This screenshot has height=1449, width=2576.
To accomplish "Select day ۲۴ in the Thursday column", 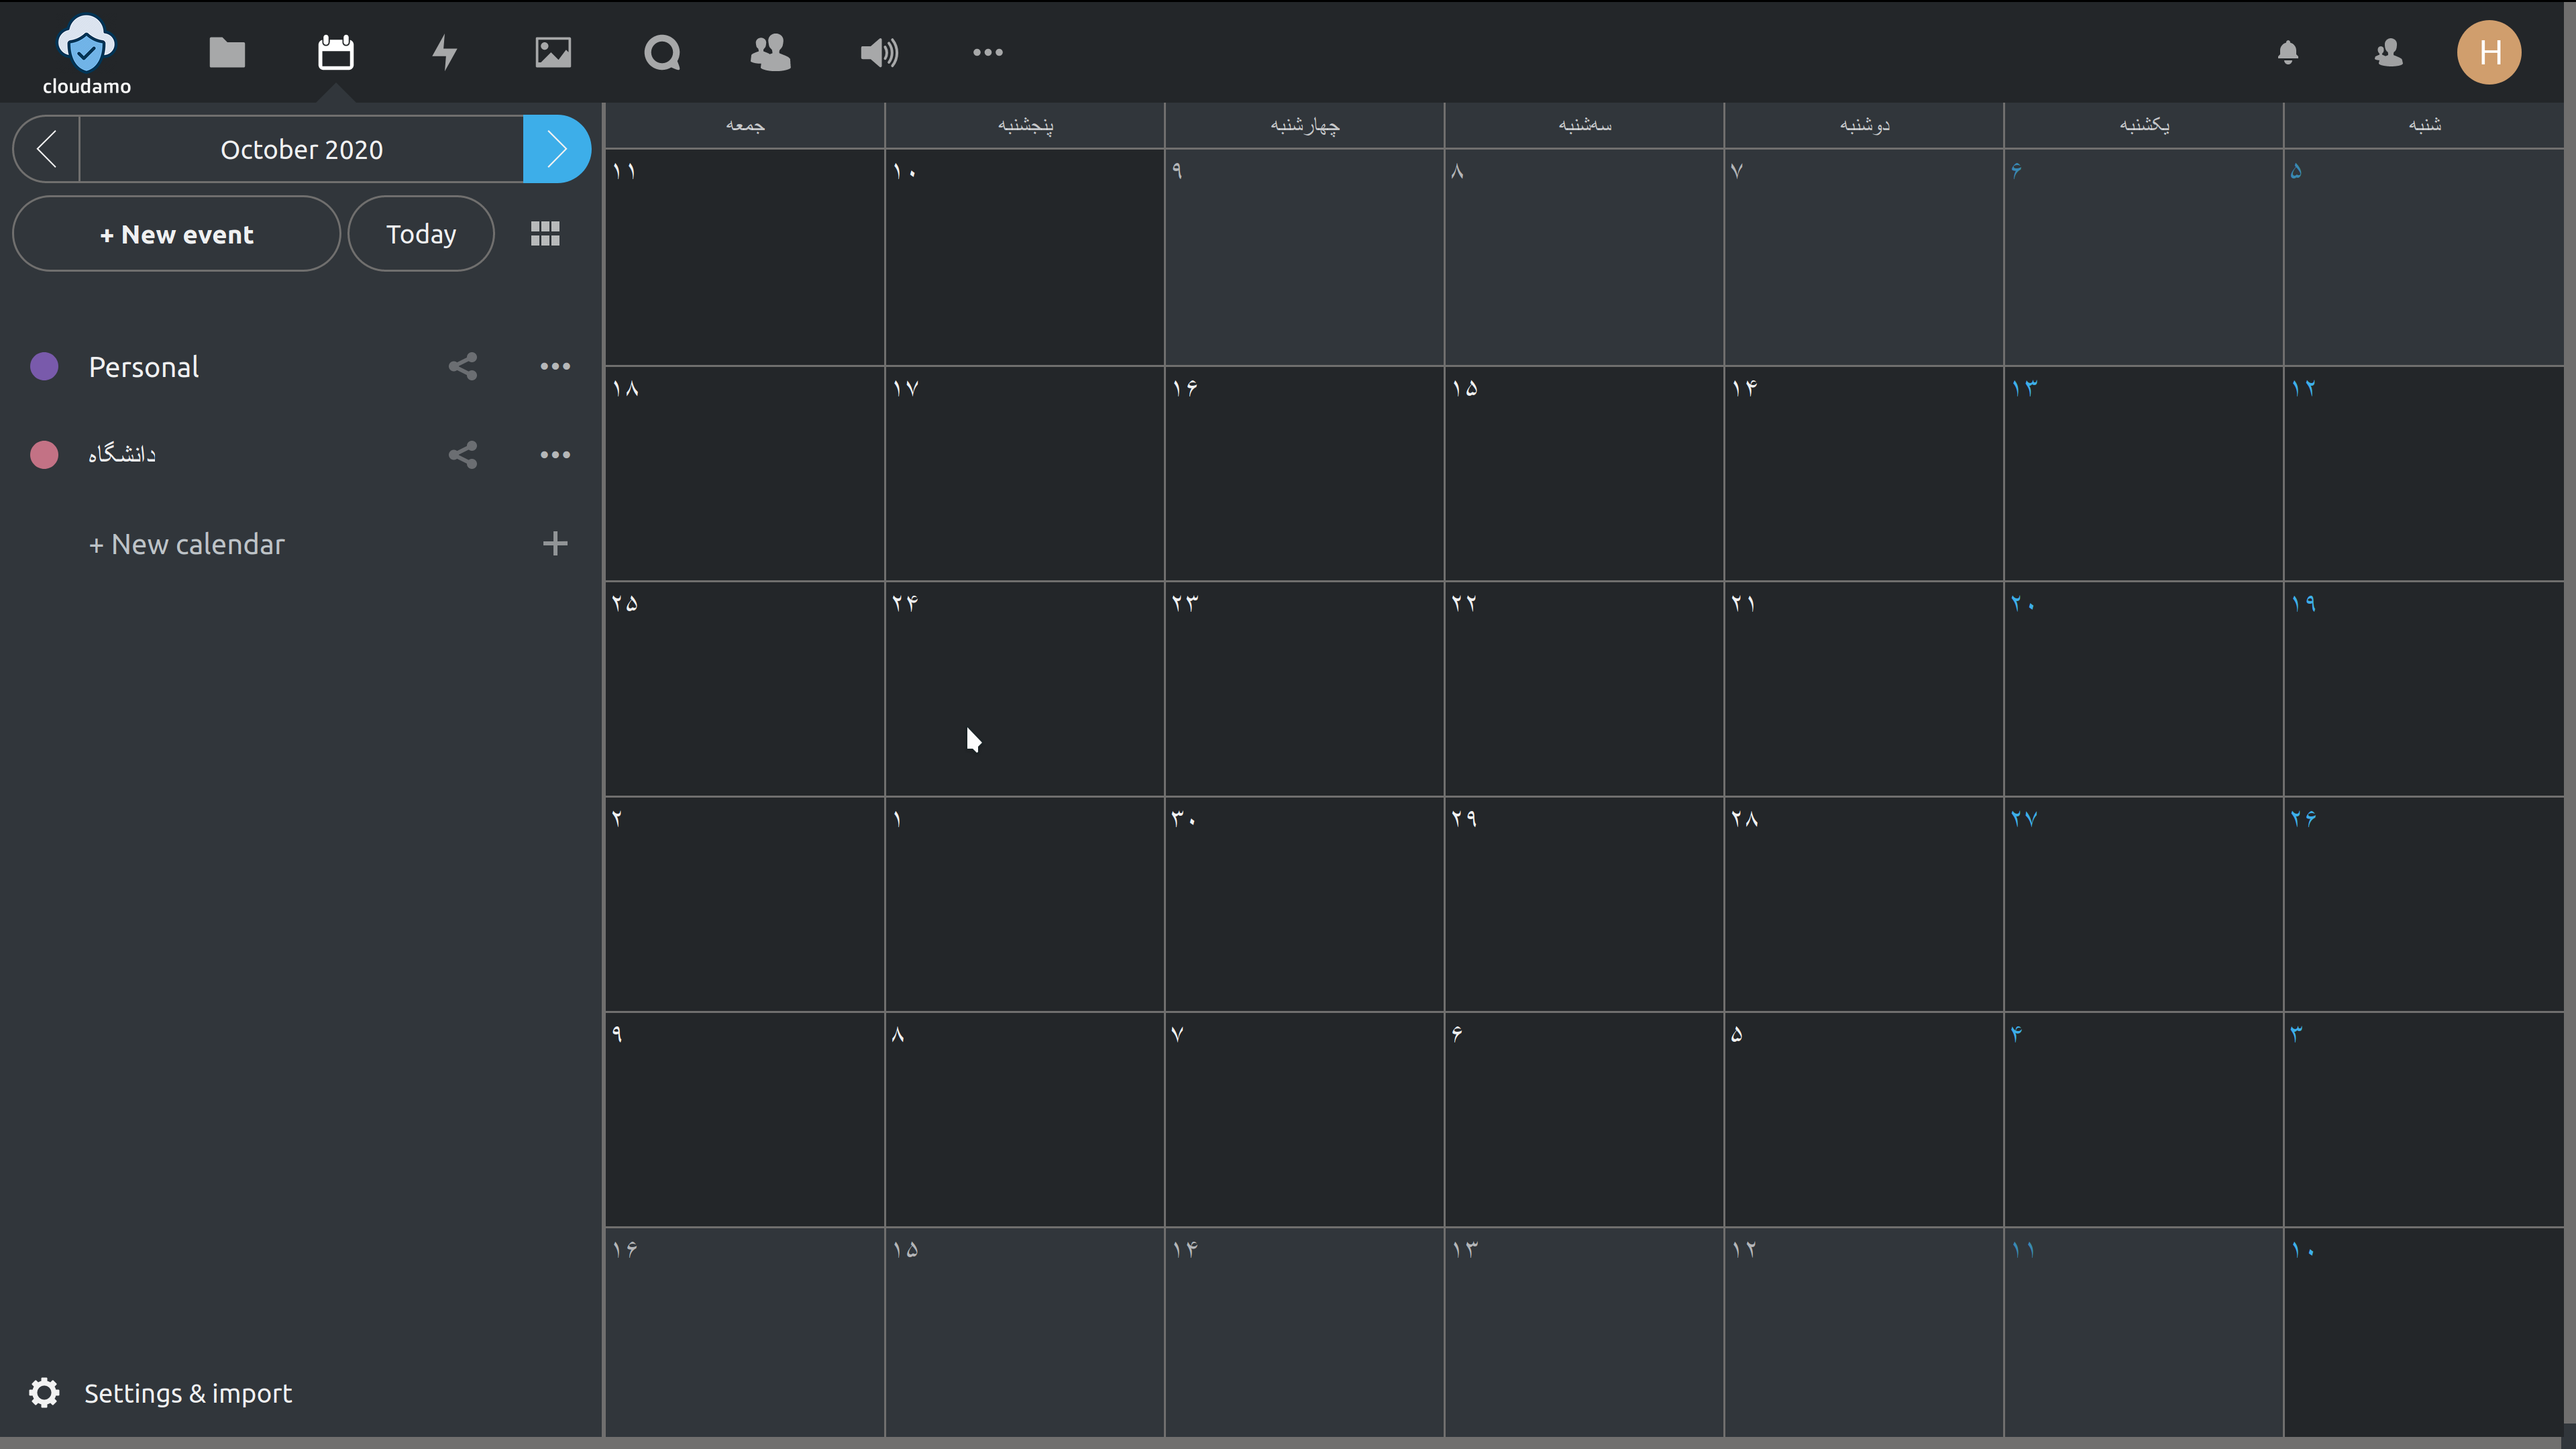I will tap(1025, 689).
